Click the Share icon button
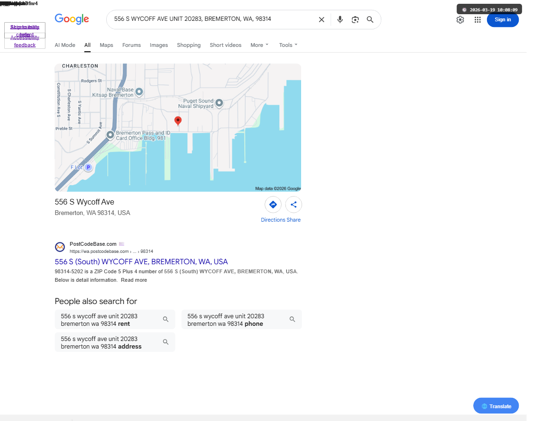Screen dimensions: 533x421 pos(294,205)
